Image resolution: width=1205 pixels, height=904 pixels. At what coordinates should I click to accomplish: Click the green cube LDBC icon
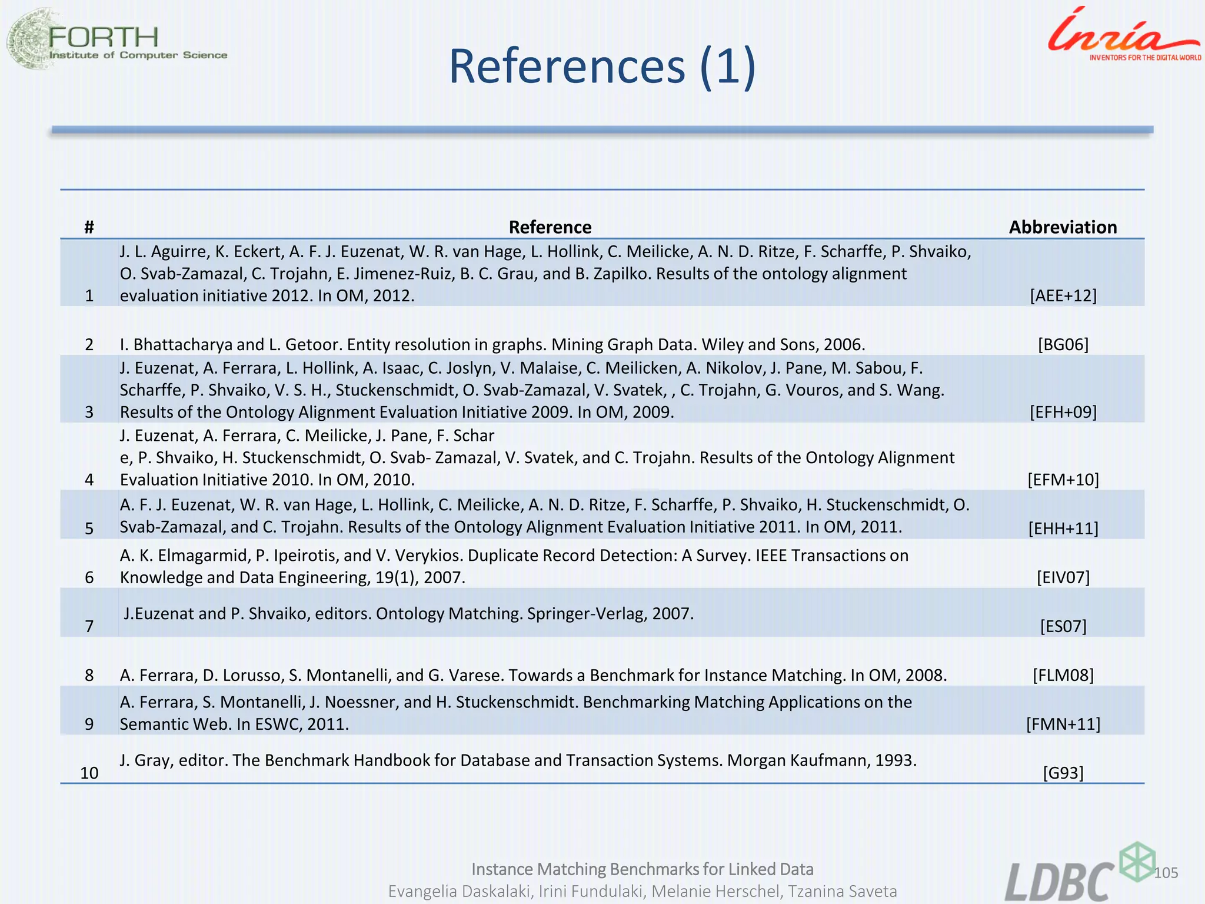point(1137,861)
